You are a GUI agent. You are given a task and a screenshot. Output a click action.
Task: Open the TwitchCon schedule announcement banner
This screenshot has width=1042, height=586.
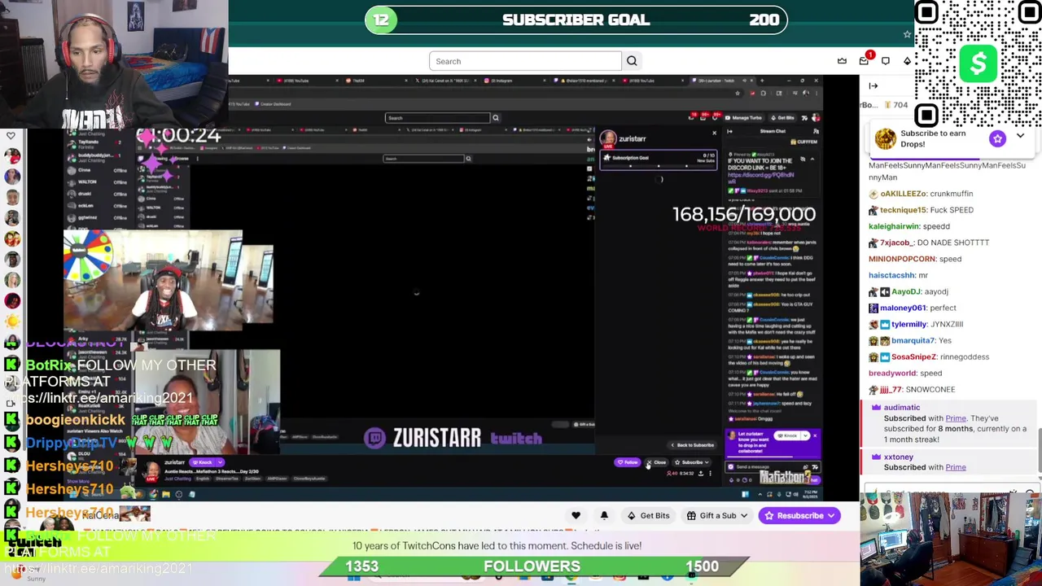[497, 545]
